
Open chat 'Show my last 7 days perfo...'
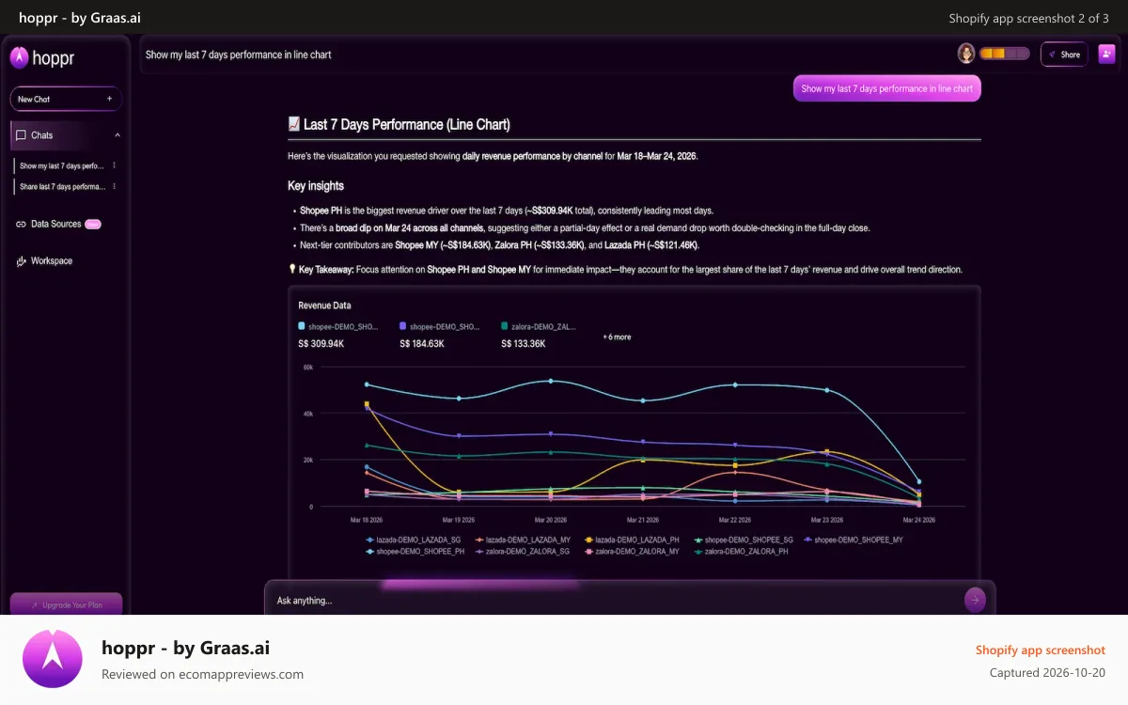[x=62, y=165]
